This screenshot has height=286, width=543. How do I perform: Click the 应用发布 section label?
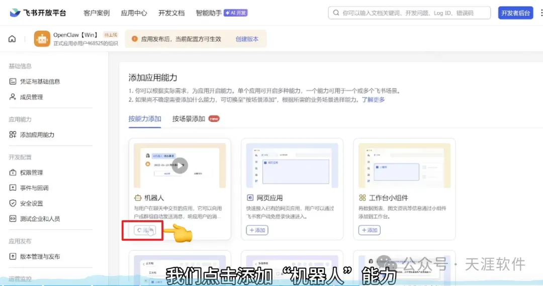[x=20, y=241]
